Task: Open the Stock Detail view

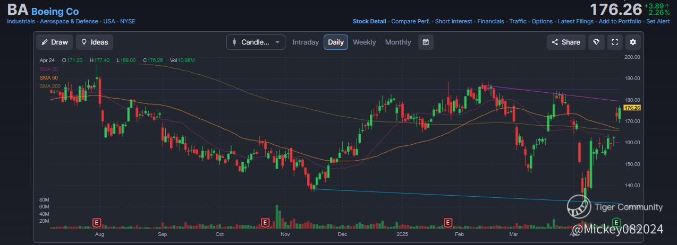Action: pos(369,21)
